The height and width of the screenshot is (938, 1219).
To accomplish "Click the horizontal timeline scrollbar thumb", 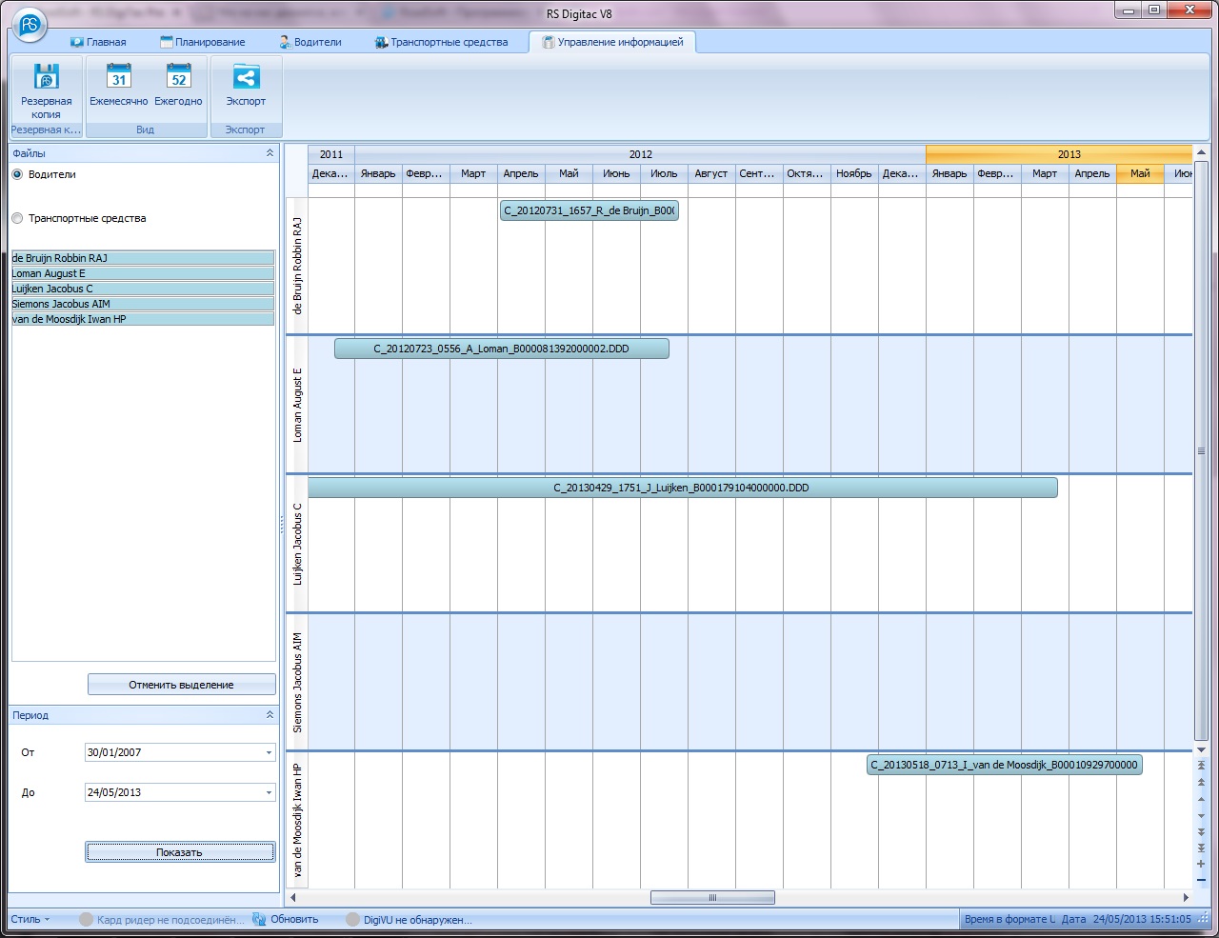I will (x=712, y=897).
